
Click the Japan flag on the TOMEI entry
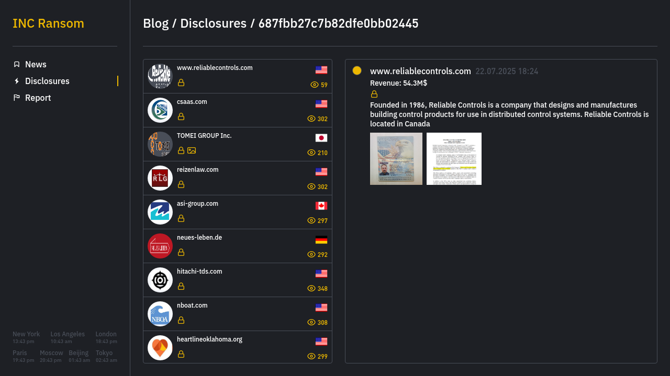[x=321, y=138]
